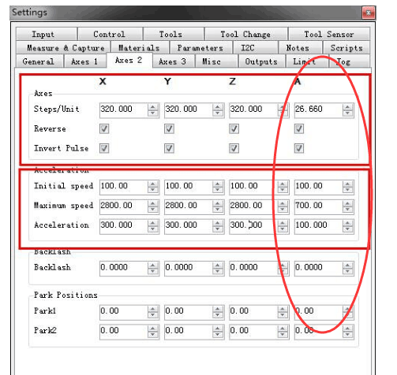Toggle Invert Pulse for Z axis

(x=234, y=148)
